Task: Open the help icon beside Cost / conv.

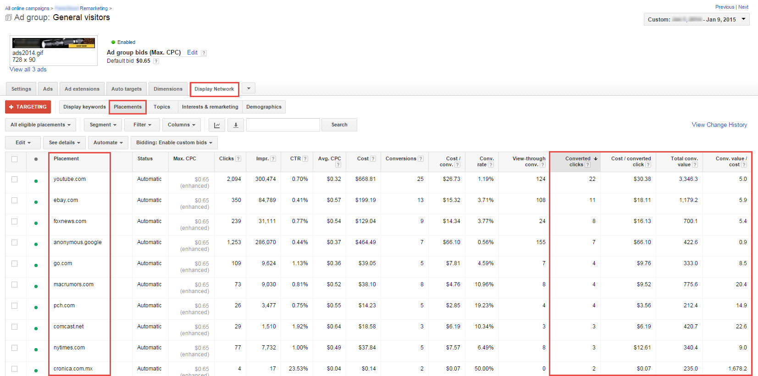Action: point(457,165)
